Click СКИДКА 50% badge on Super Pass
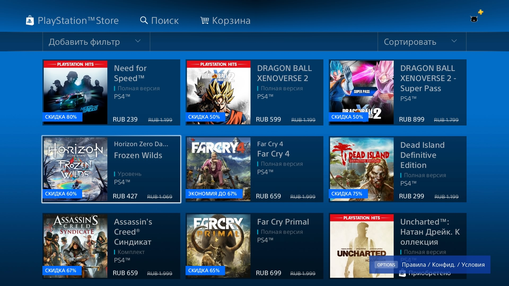The height and width of the screenshot is (286, 509). [x=348, y=117]
